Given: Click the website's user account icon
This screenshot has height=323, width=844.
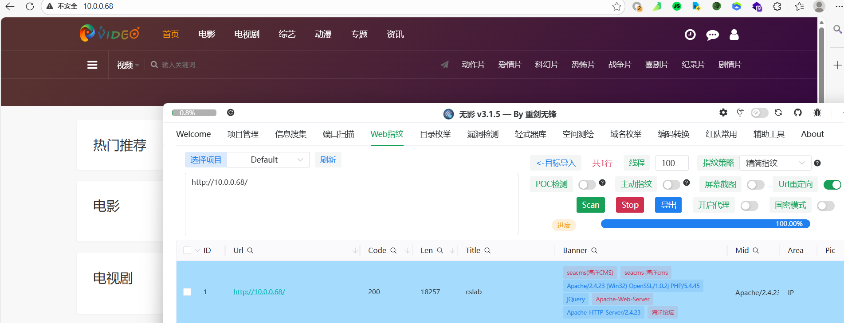Looking at the screenshot, I should coord(734,35).
